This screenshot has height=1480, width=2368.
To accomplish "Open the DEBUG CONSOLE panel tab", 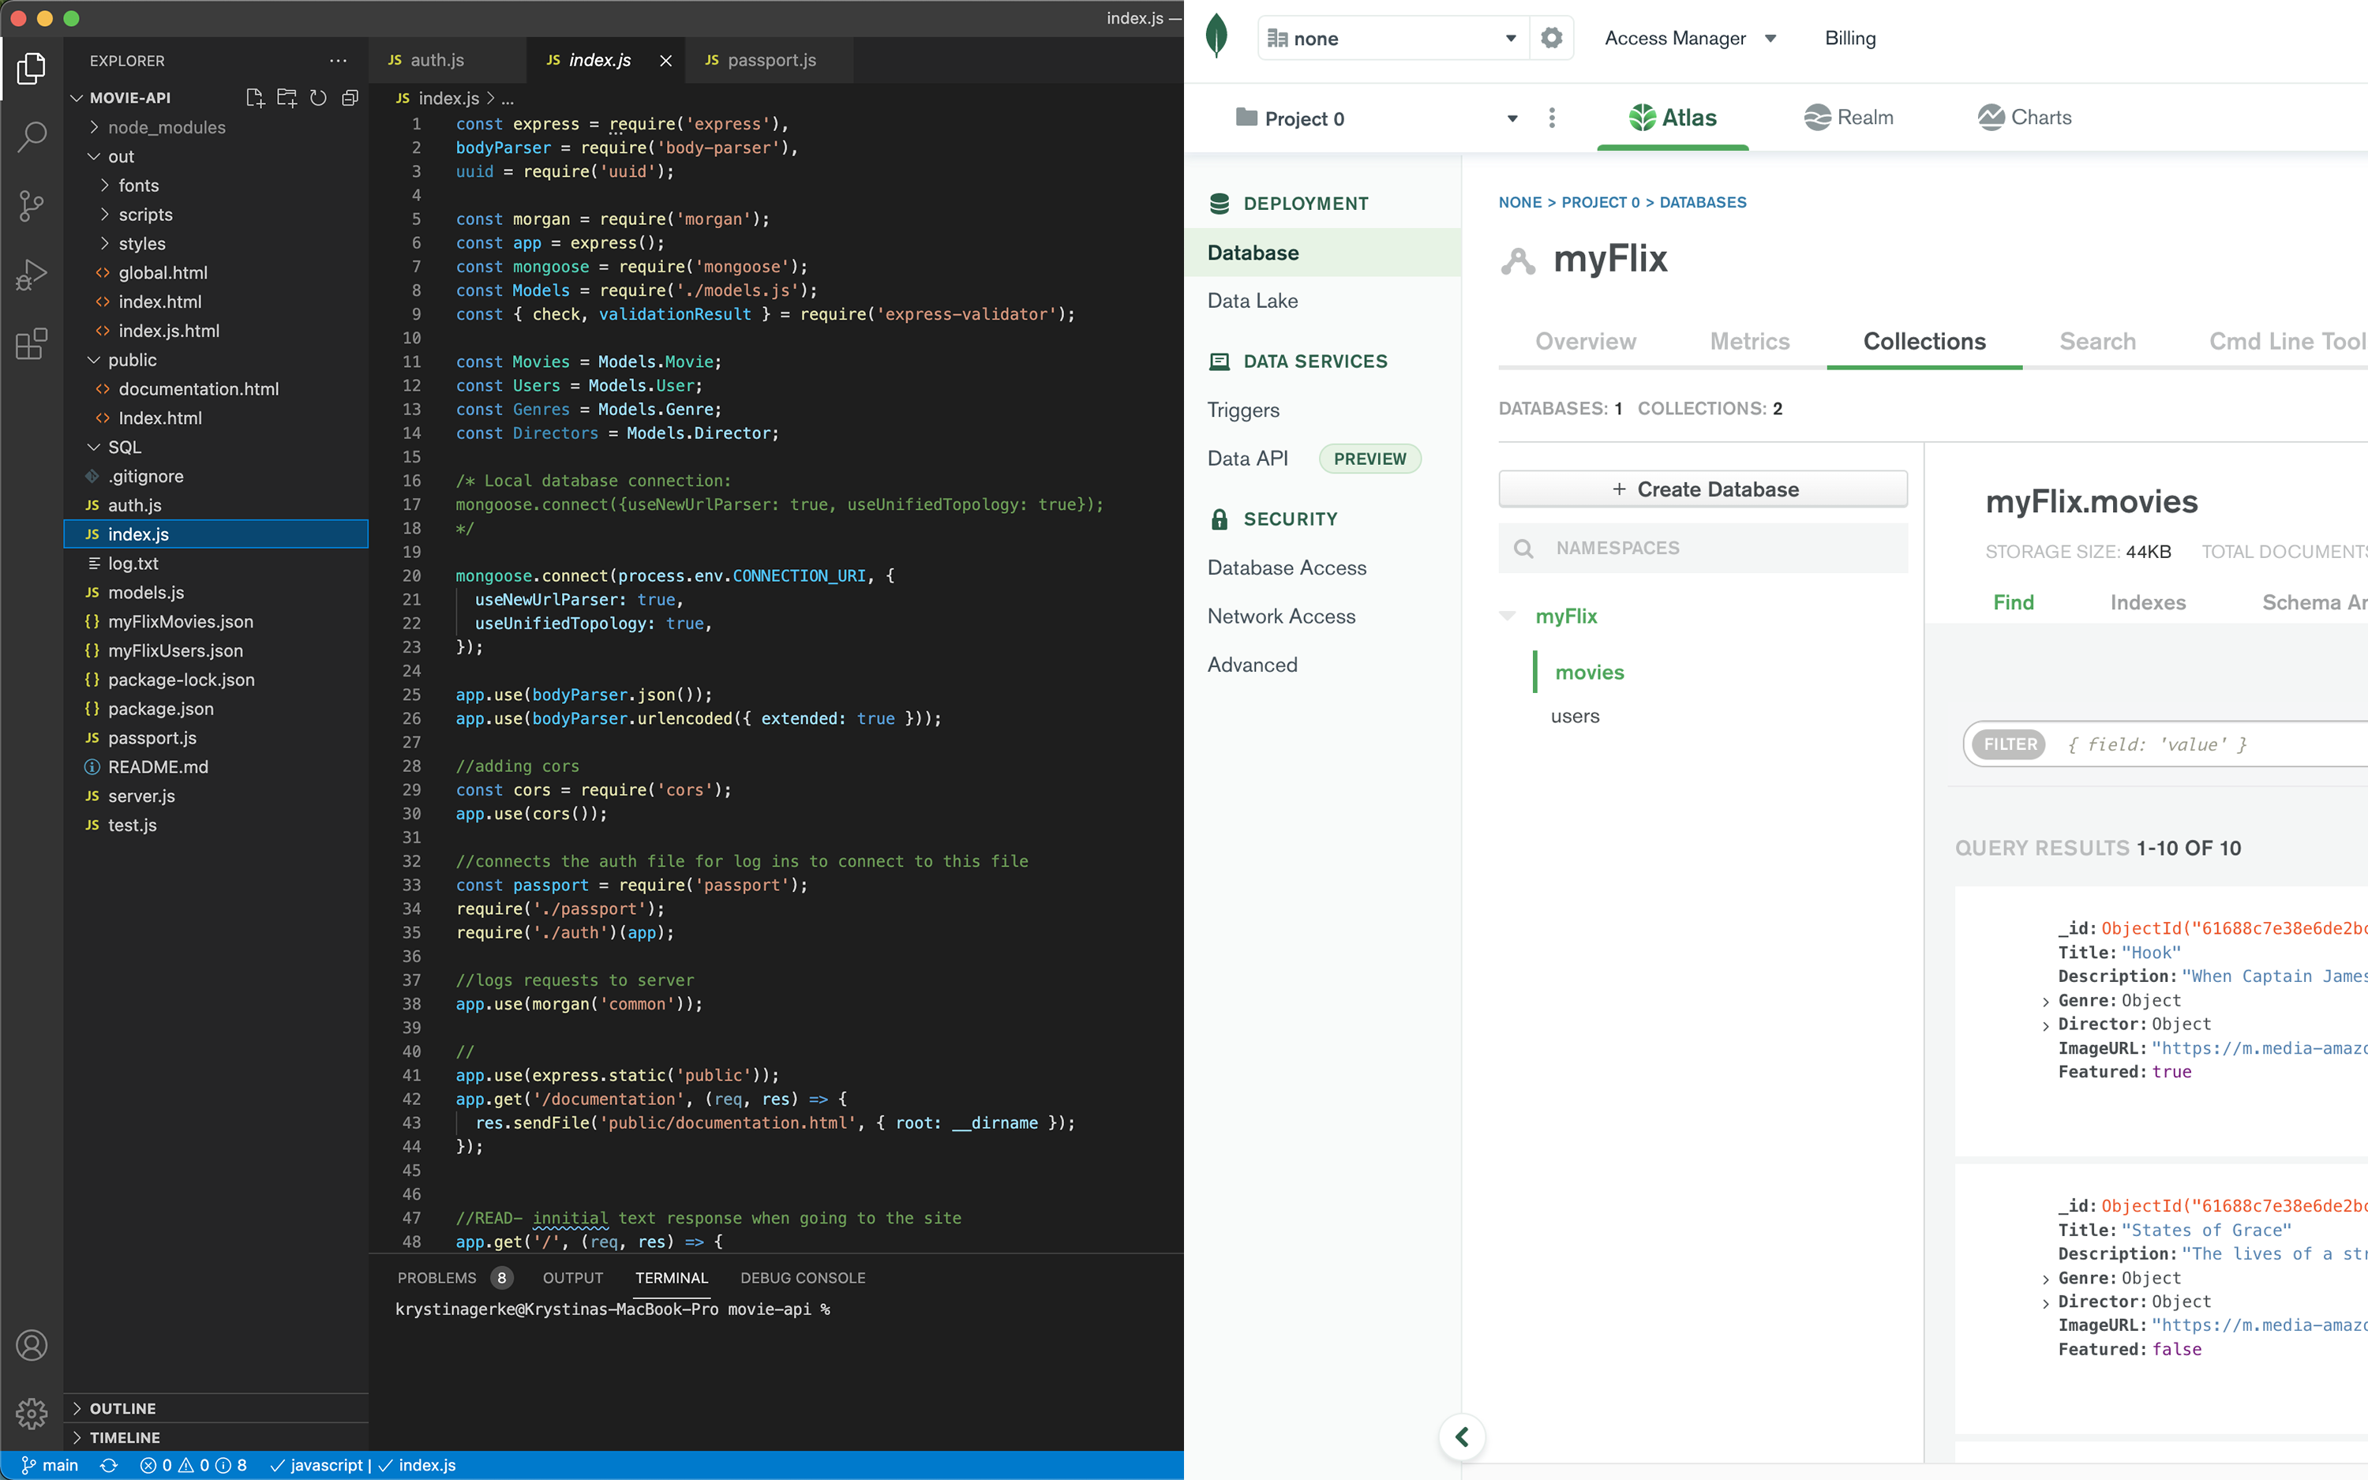I will tap(803, 1277).
